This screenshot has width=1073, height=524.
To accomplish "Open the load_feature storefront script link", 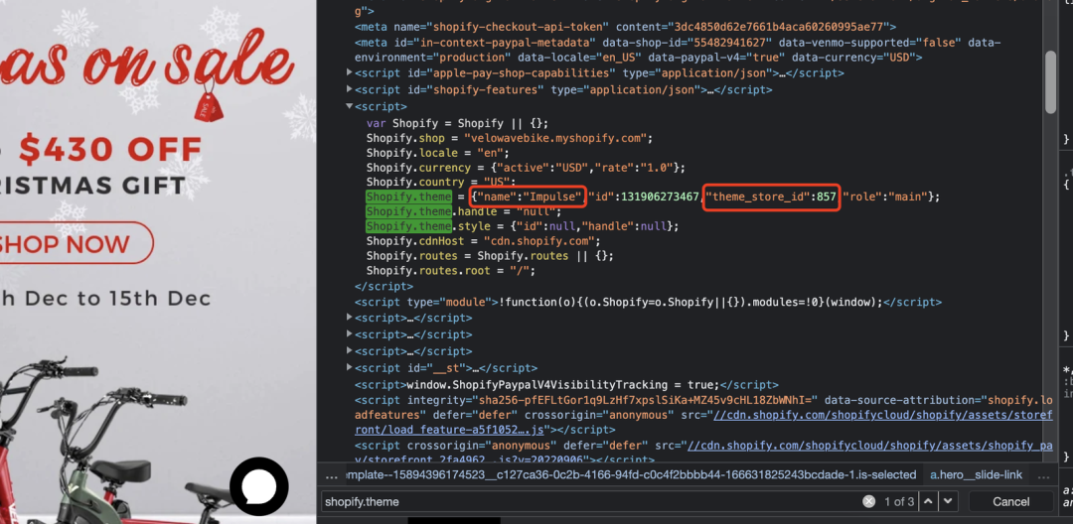I will tap(703, 423).
